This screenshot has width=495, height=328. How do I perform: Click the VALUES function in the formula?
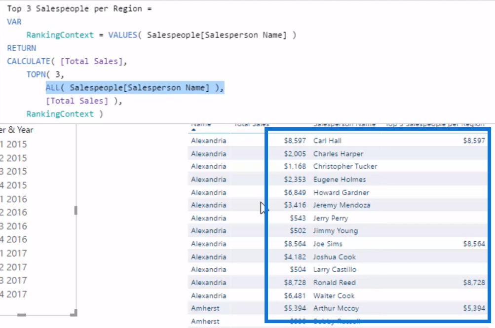point(123,35)
